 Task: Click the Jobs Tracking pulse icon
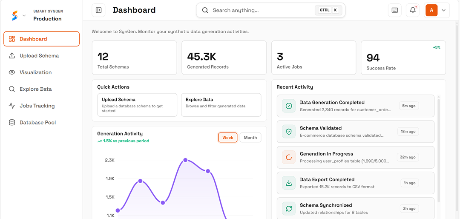12,106
